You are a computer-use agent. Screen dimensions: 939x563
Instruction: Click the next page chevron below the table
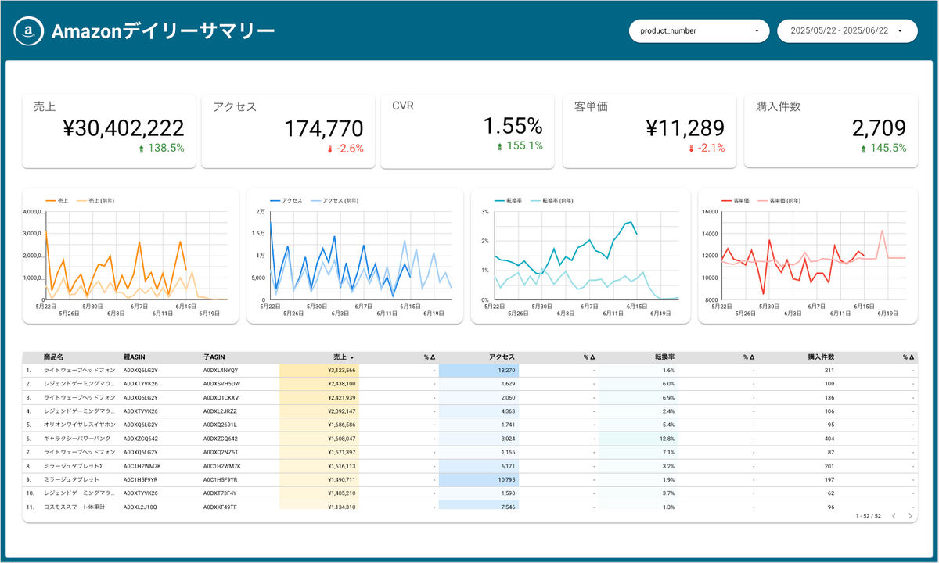(x=911, y=516)
